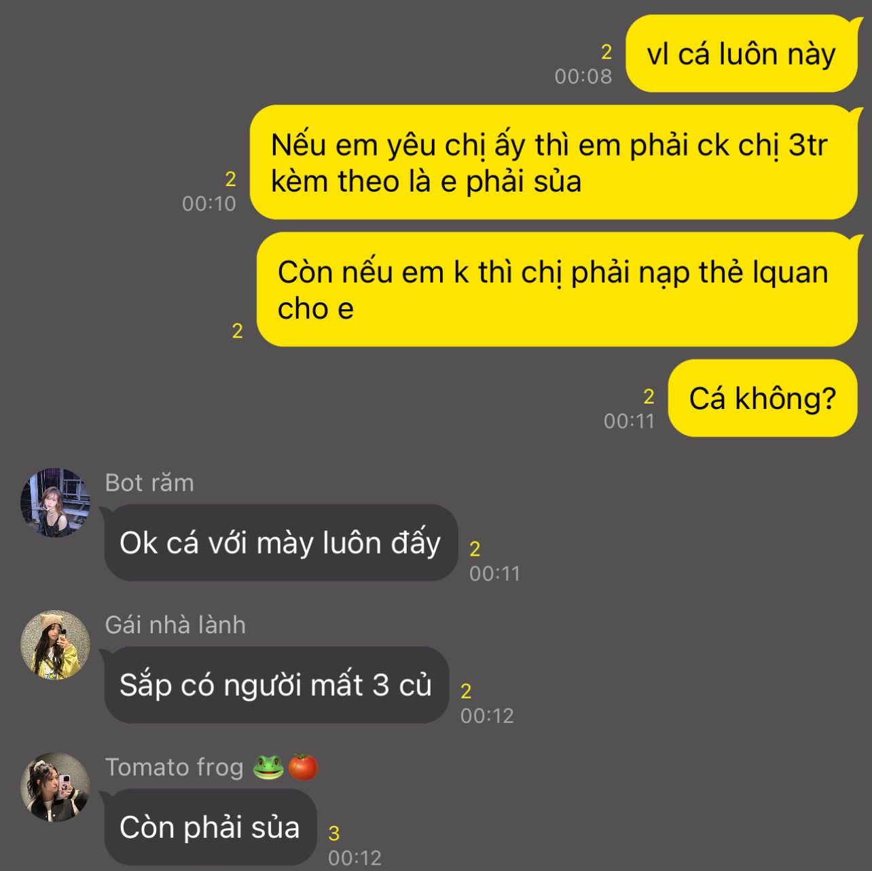
Task: Tap the read count above 00:08
Action: coord(606,52)
